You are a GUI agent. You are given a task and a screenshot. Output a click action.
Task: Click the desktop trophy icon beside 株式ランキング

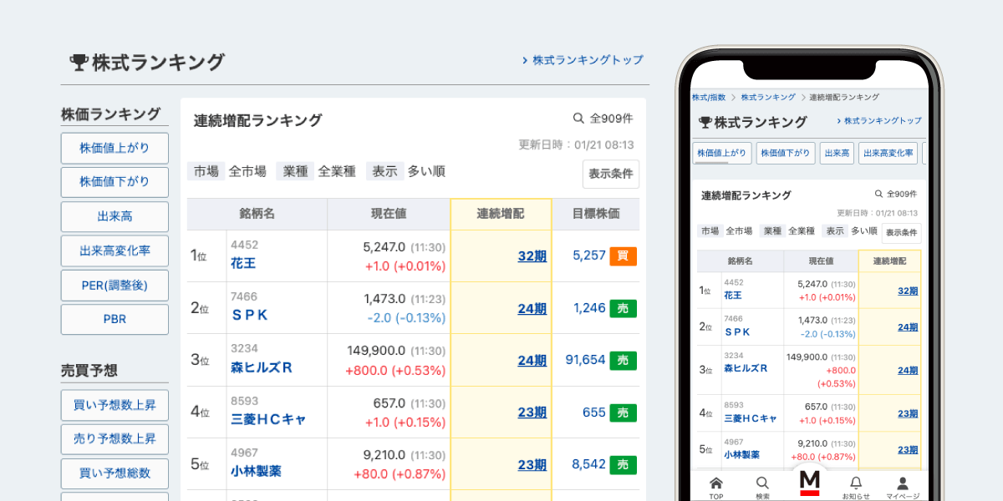79,62
